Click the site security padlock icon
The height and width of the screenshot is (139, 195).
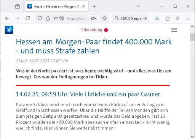point(48,18)
